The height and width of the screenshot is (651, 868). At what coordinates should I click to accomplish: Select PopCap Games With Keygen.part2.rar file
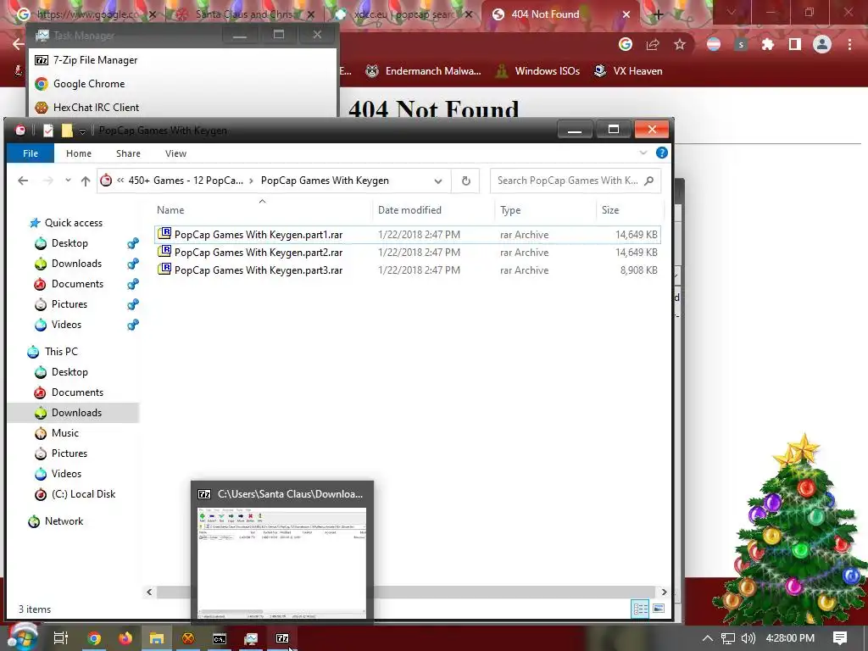408,253
